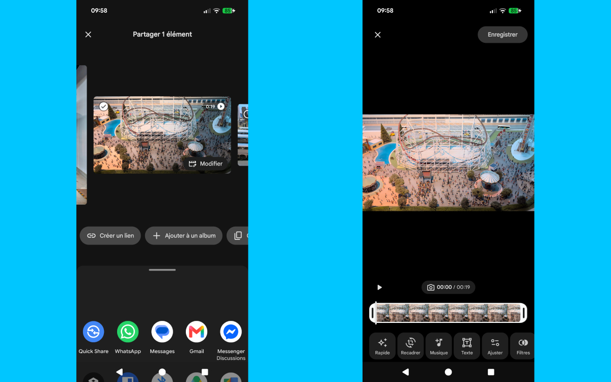The width and height of the screenshot is (611, 382).
Task: Select the partially visible next thumbnail in the share sheet
Action: [243, 135]
